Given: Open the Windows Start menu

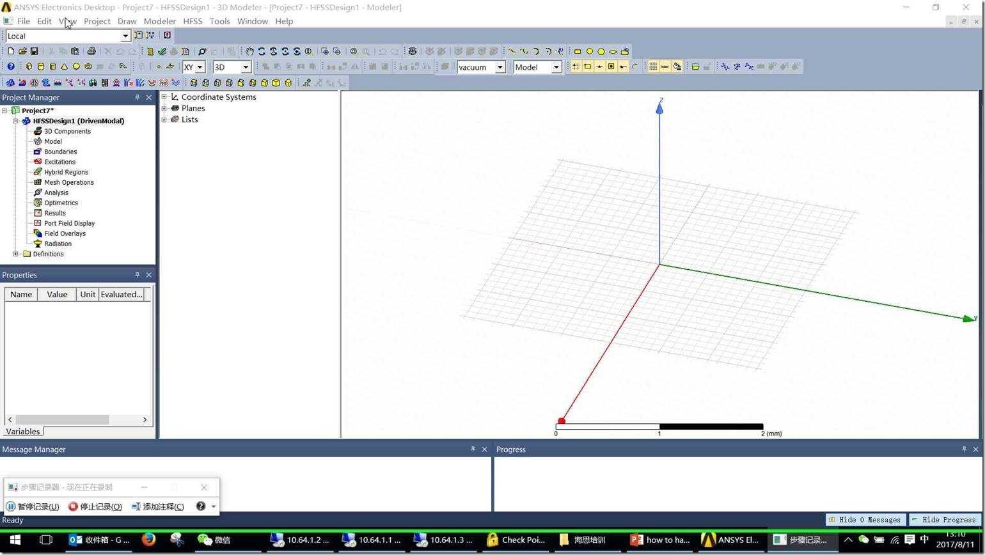Looking at the screenshot, I should click(x=15, y=540).
